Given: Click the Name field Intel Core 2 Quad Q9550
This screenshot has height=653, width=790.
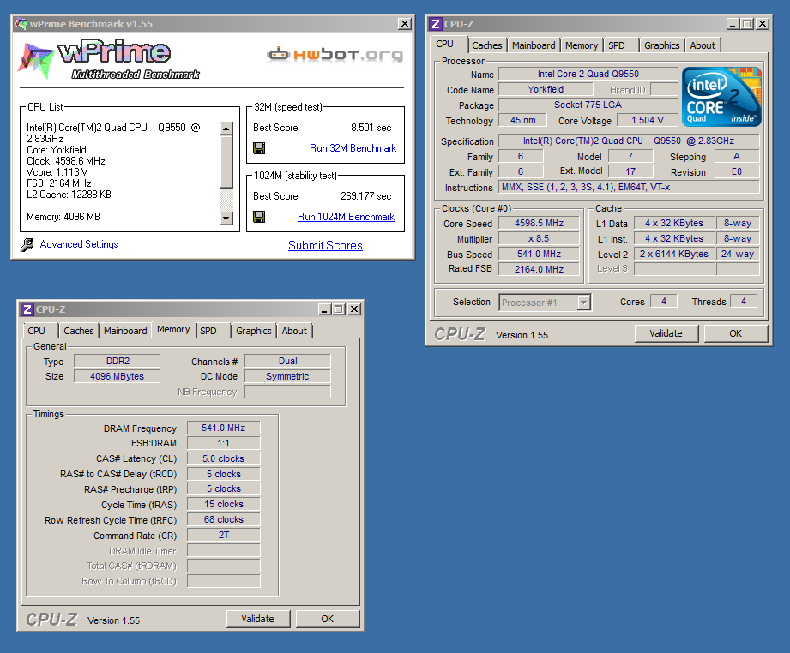Looking at the screenshot, I should tap(588, 74).
